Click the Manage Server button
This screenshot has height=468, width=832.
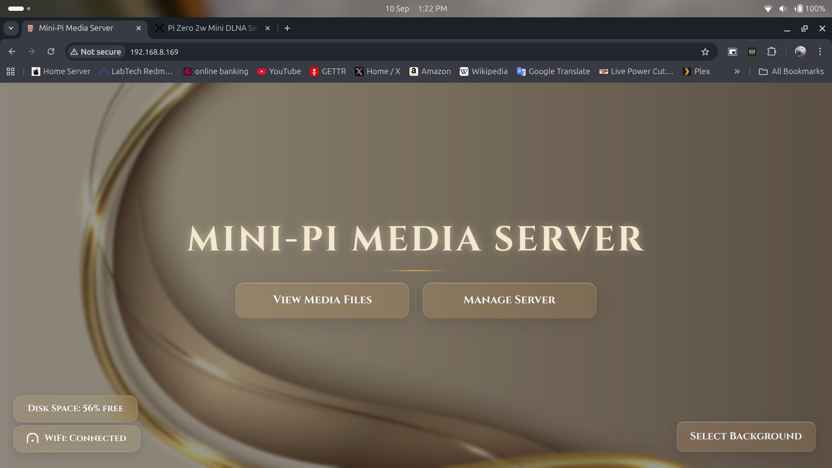[509, 300]
